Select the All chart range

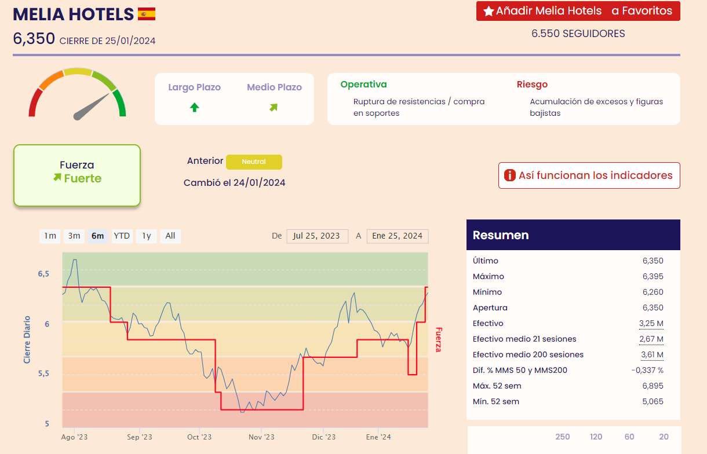[x=170, y=236]
